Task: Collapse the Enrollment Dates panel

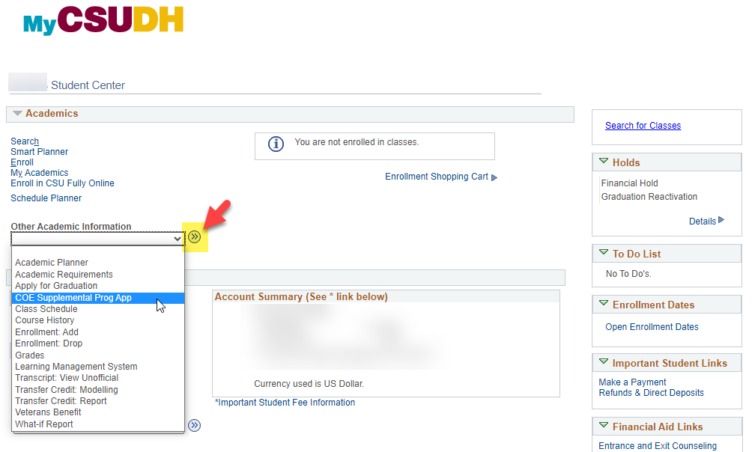Action: click(604, 303)
